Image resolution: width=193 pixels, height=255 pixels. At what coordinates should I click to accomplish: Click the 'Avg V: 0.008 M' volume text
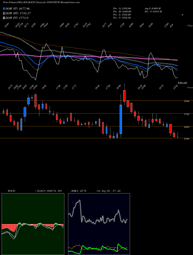pos(153,8)
